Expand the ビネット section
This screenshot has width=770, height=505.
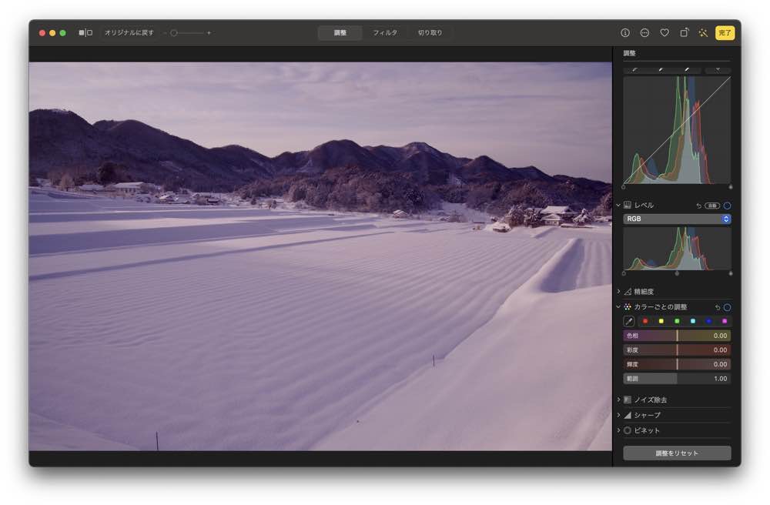click(x=618, y=430)
